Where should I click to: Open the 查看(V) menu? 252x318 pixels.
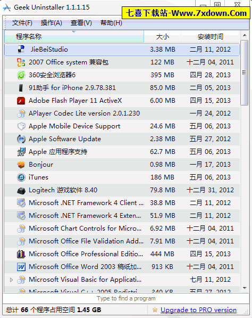(81, 23)
